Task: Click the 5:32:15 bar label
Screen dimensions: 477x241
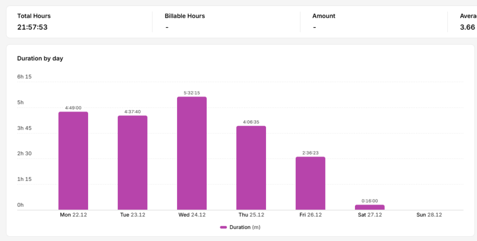Action: pyautogui.click(x=192, y=93)
